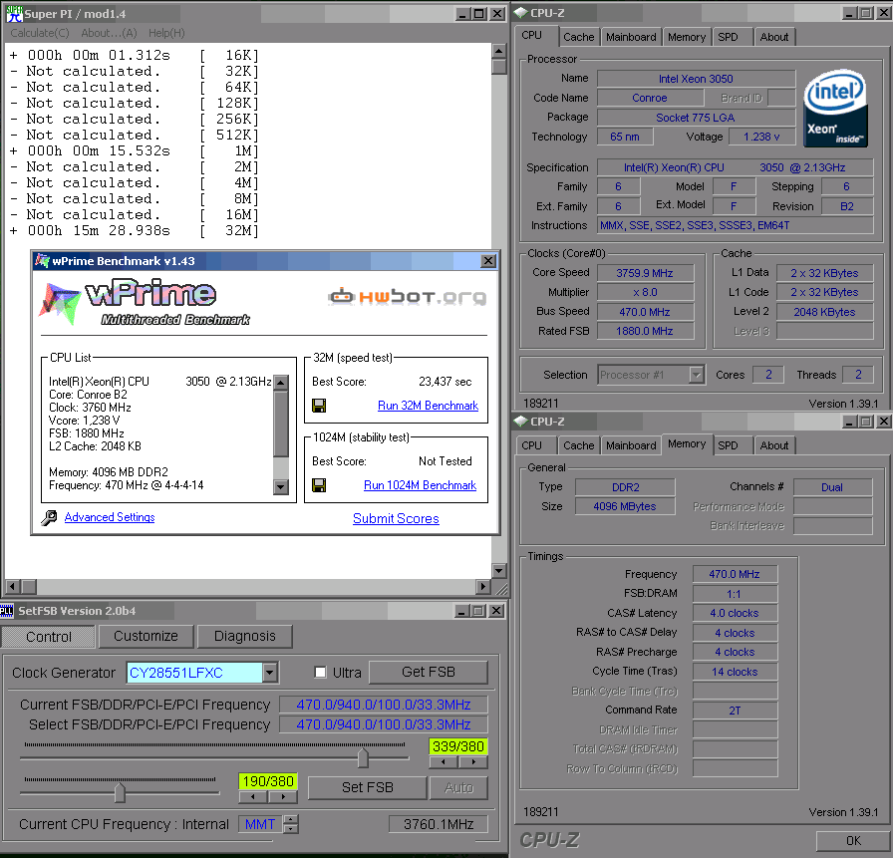Viewport: 893px width, 858px height.
Task: Open the About...(A) menu in Super PI
Action: [x=109, y=33]
